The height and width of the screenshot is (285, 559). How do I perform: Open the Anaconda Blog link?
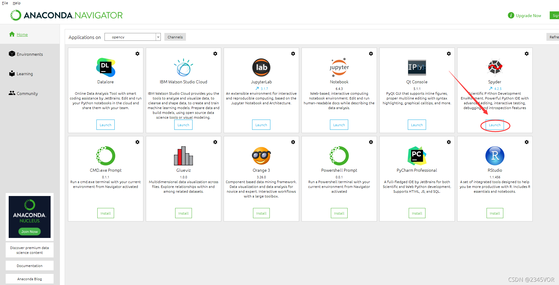coord(30,279)
